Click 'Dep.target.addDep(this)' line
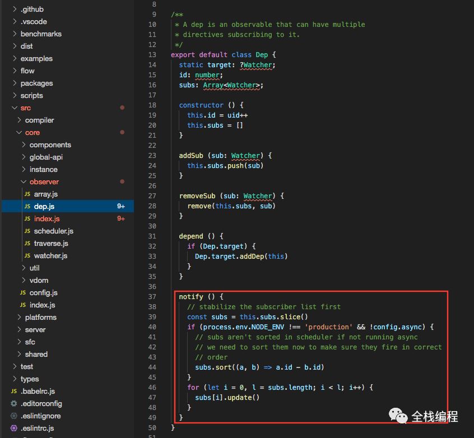This screenshot has width=474, height=438. (x=241, y=257)
